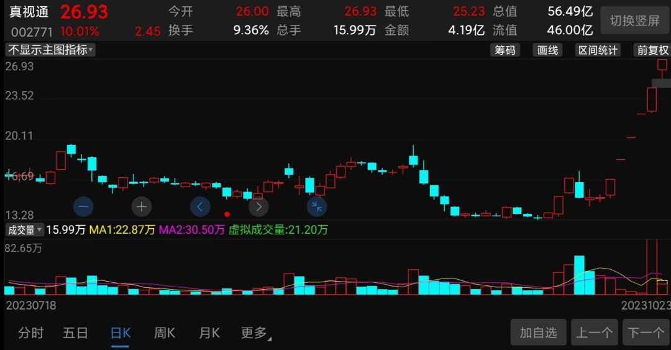671x350 pixels.
Task: Switch to the 周K tab
Action: point(164,333)
